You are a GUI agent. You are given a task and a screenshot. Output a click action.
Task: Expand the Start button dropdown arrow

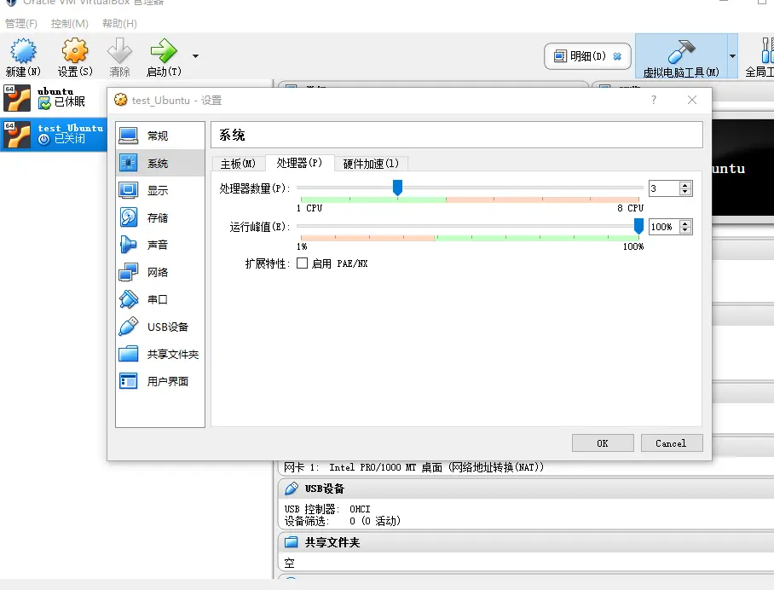coord(195,55)
